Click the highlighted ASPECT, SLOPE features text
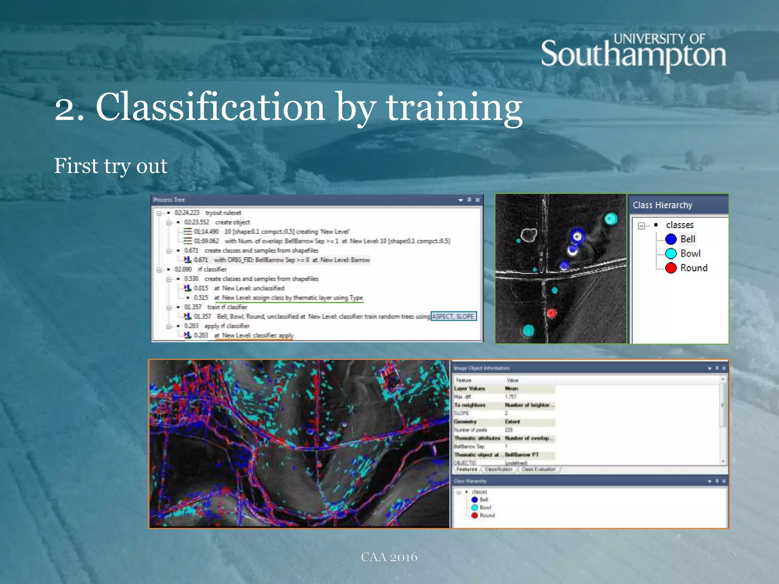 click(x=453, y=316)
